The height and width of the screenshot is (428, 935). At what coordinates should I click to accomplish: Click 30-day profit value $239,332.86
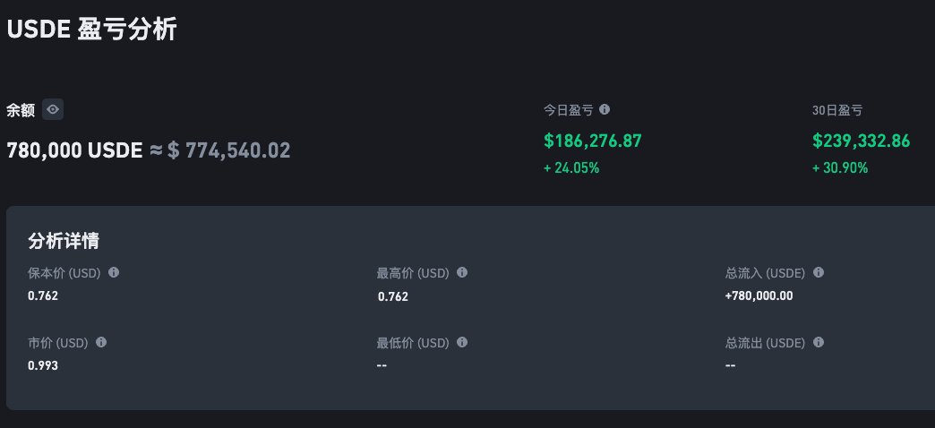click(862, 141)
